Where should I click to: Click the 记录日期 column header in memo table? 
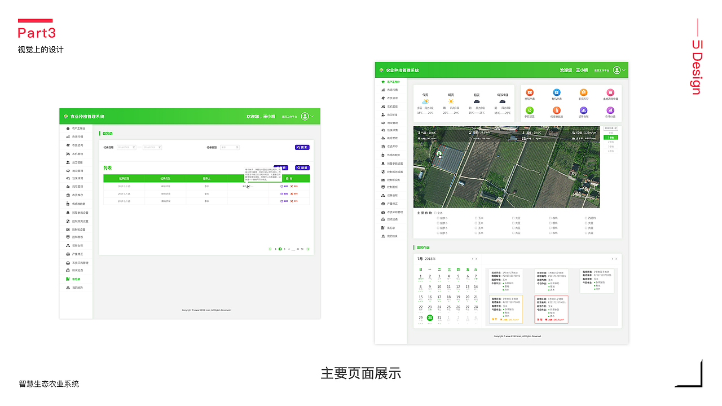(124, 178)
